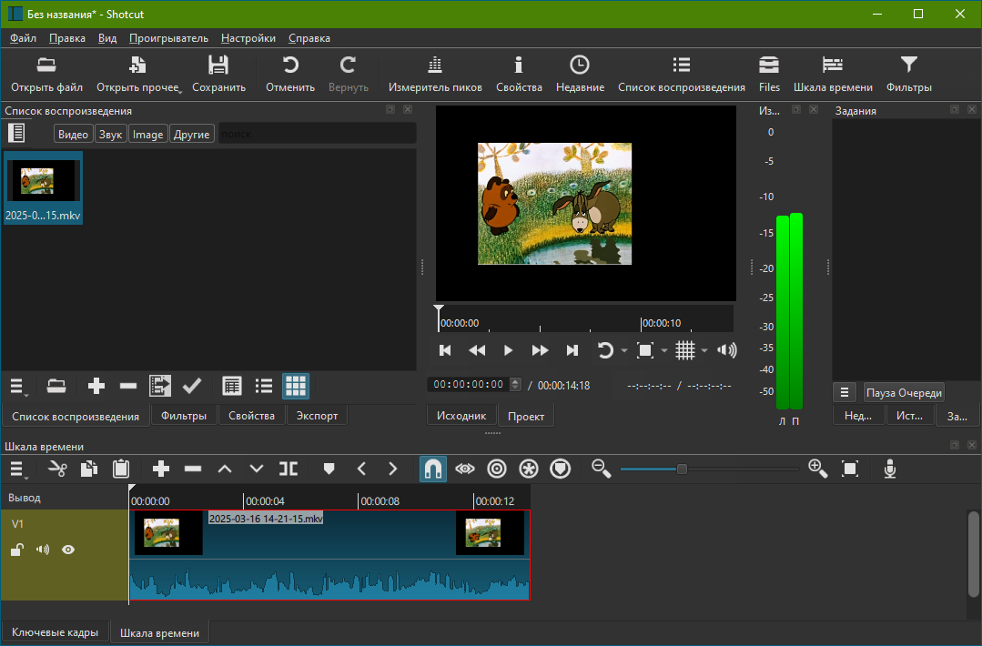
Task: Open the playlist hamburger menu
Action: pyautogui.click(x=17, y=386)
